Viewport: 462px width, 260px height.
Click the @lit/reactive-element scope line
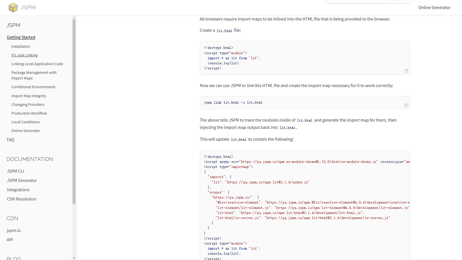[313, 202]
